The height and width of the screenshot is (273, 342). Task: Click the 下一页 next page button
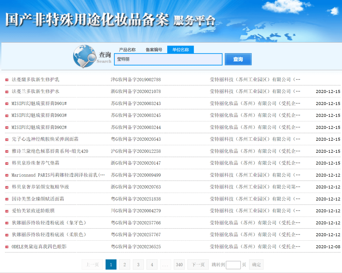click(x=198, y=264)
